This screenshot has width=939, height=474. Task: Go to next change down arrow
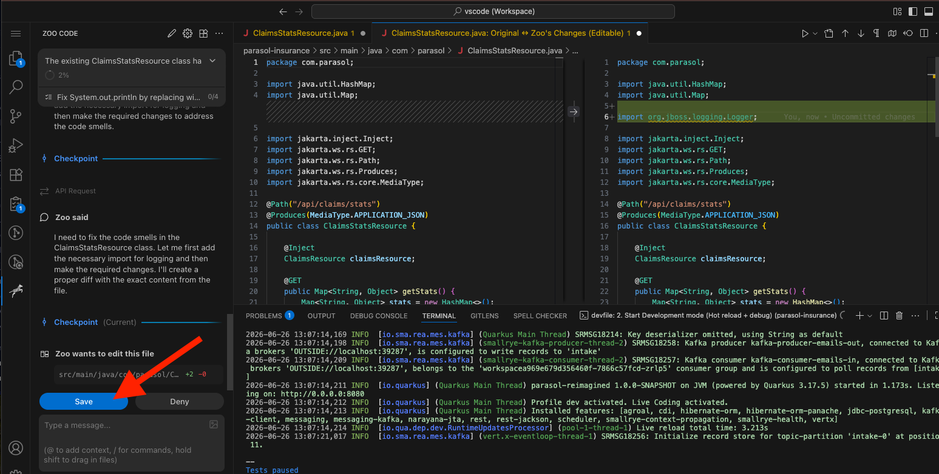[861, 33]
